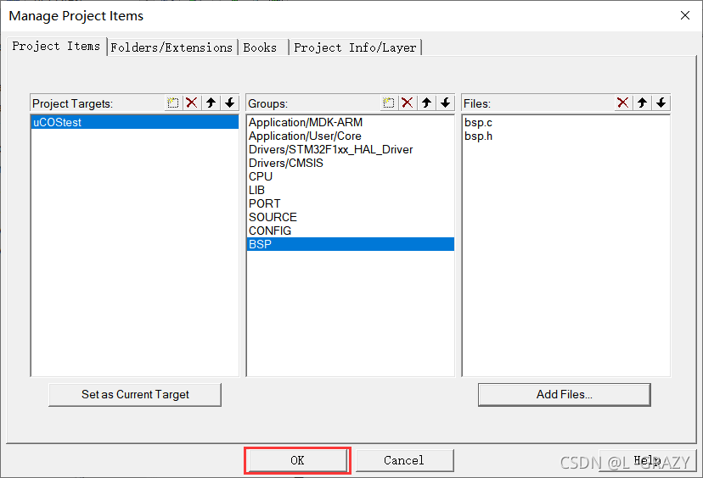Select the bsp.c file
703x478 pixels.
[x=565, y=122]
